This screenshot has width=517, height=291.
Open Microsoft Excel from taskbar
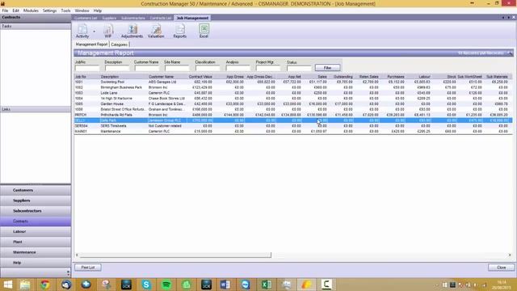point(267,285)
